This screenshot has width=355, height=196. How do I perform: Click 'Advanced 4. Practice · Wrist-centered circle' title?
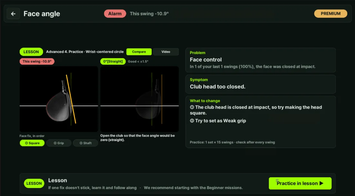click(85, 52)
